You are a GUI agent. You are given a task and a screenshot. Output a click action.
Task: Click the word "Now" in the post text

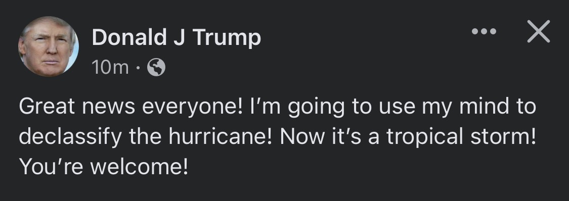[x=298, y=136]
